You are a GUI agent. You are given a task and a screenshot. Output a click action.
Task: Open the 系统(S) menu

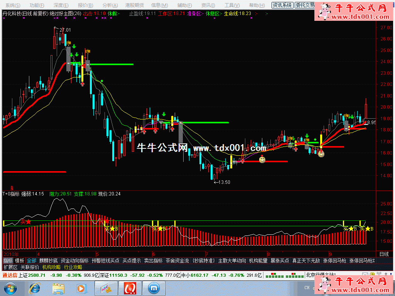(x=13, y=5)
